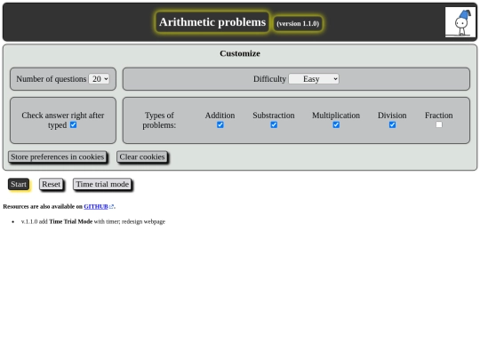This screenshot has height=360, width=480.
Task: Click the Clear cookies button
Action: pos(142,156)
